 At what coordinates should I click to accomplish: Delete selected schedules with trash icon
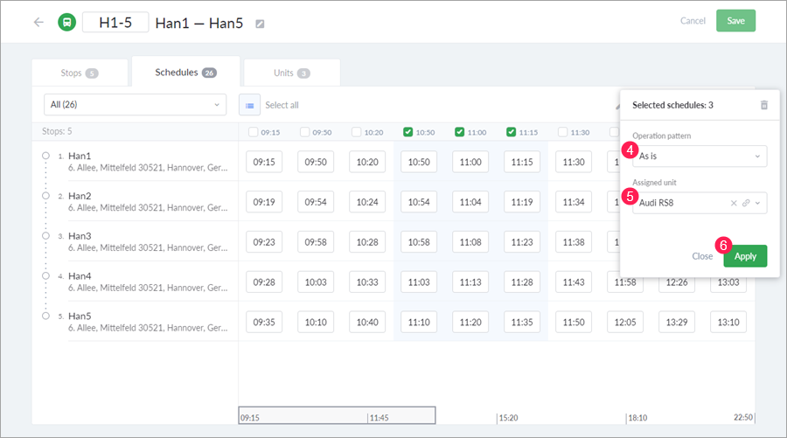coord(763,105)
